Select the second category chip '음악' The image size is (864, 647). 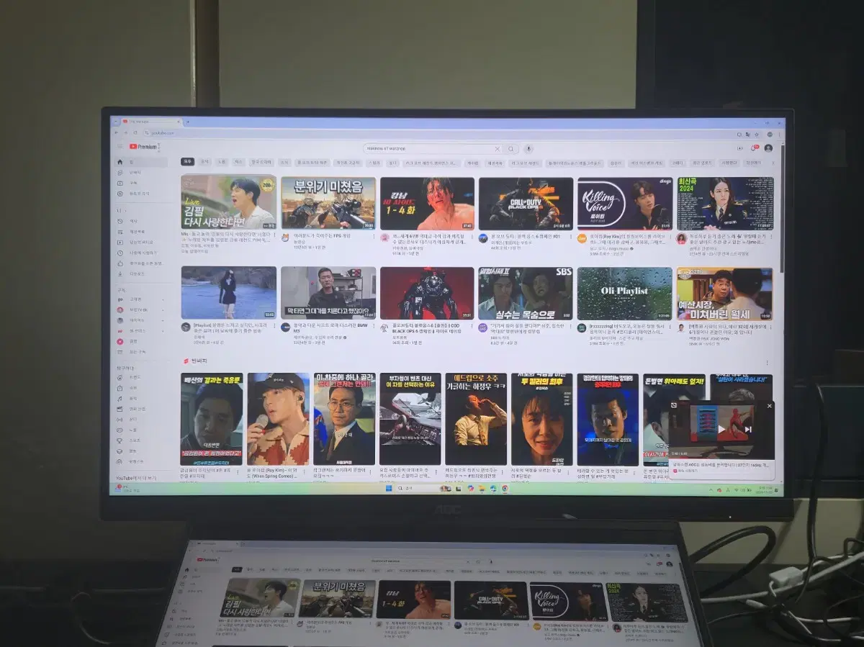click(x=205, y=163)
